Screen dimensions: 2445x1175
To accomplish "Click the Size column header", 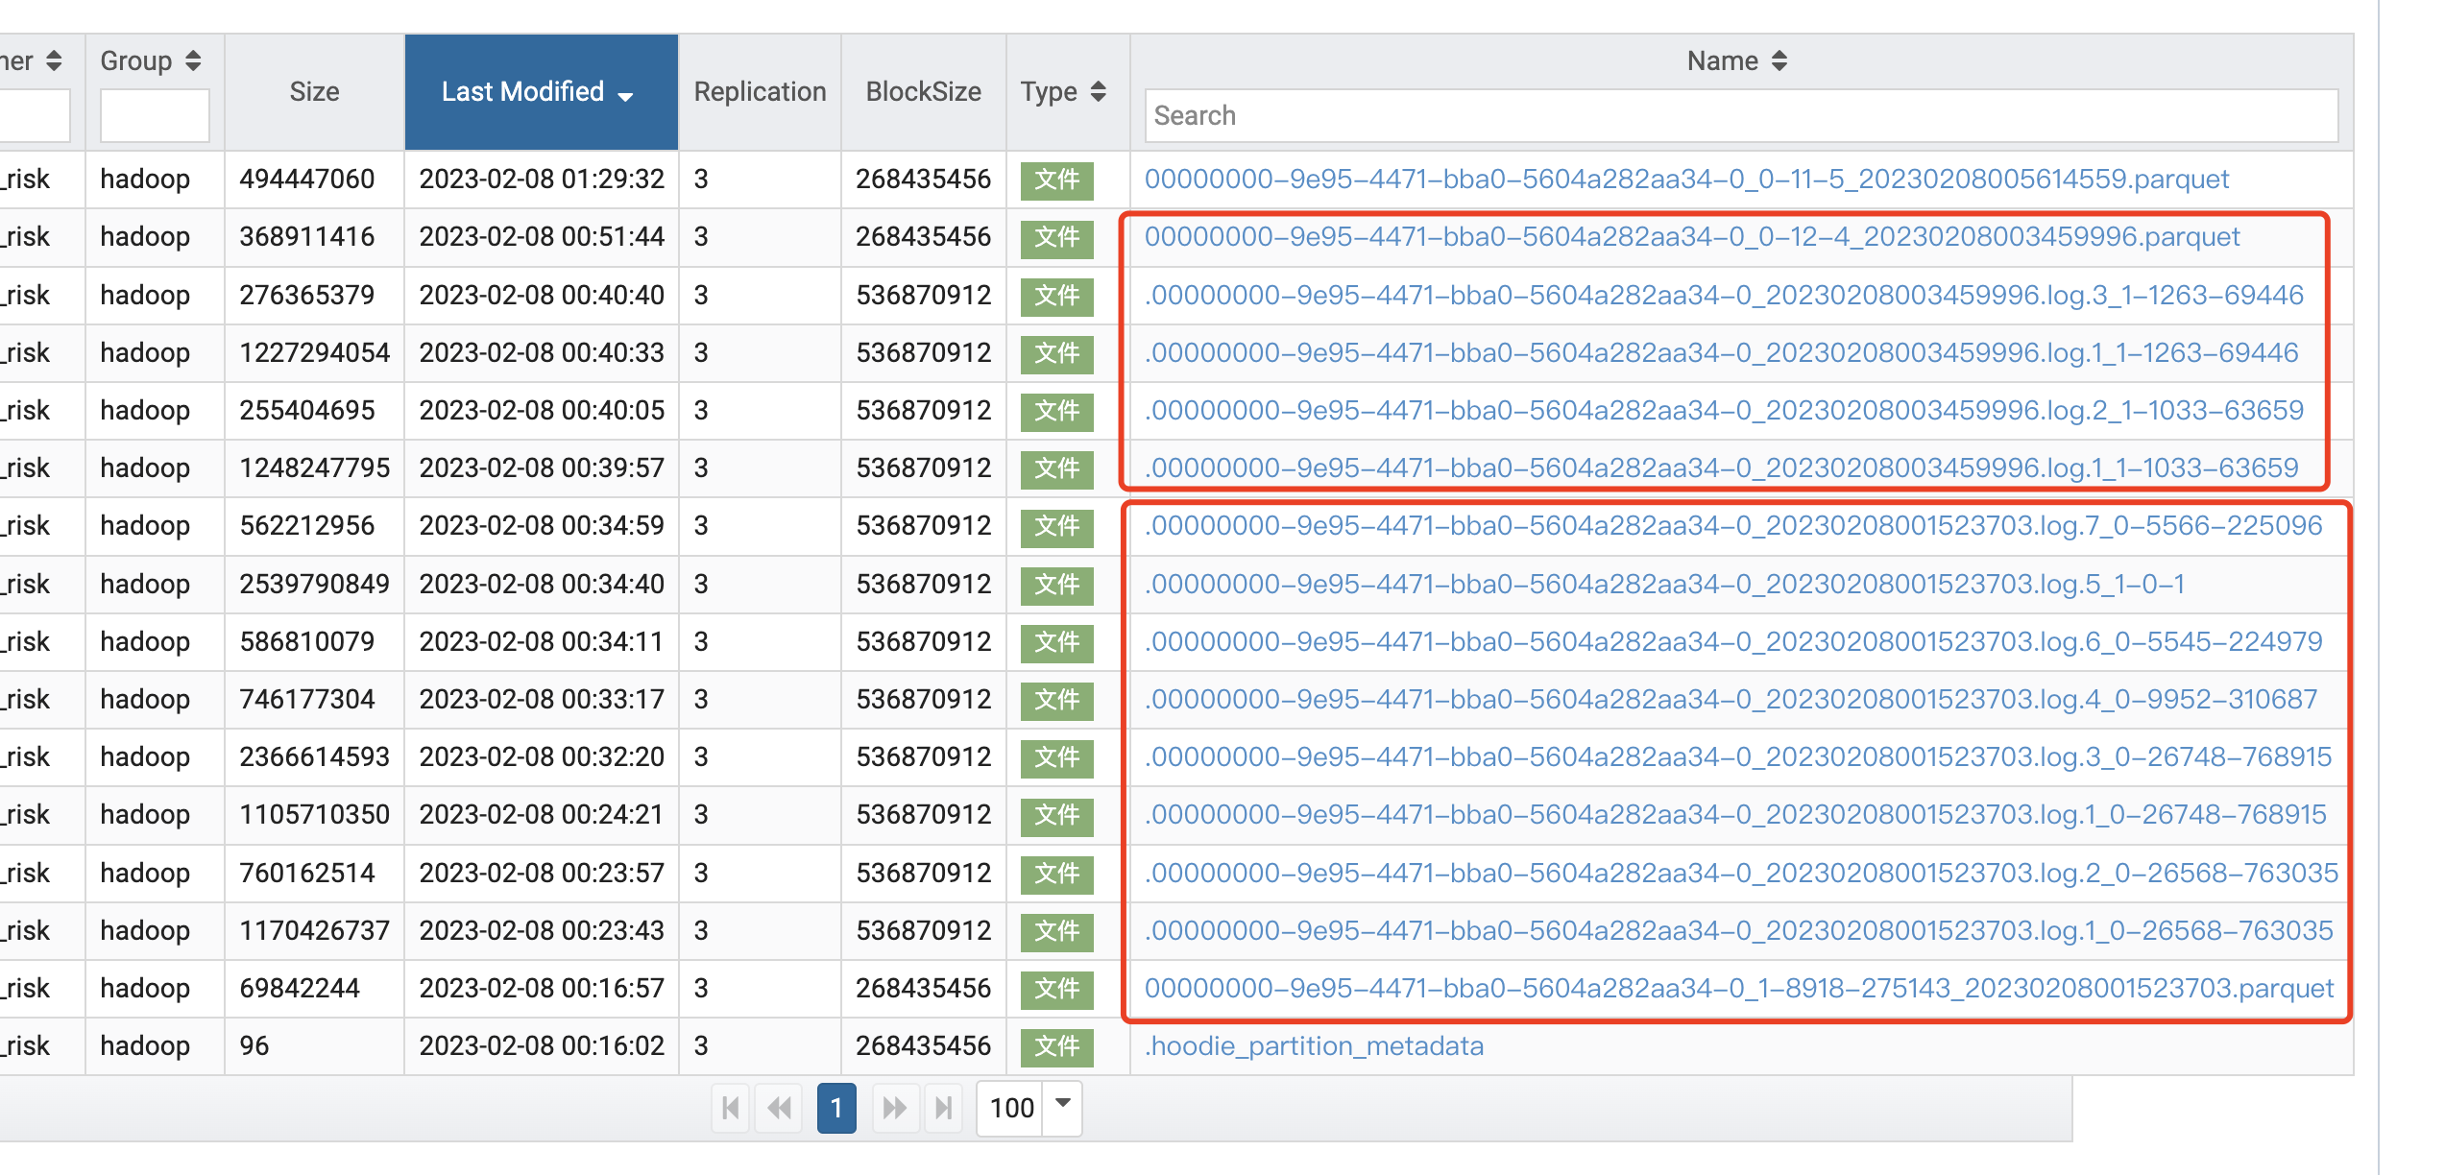I will 315,92.
